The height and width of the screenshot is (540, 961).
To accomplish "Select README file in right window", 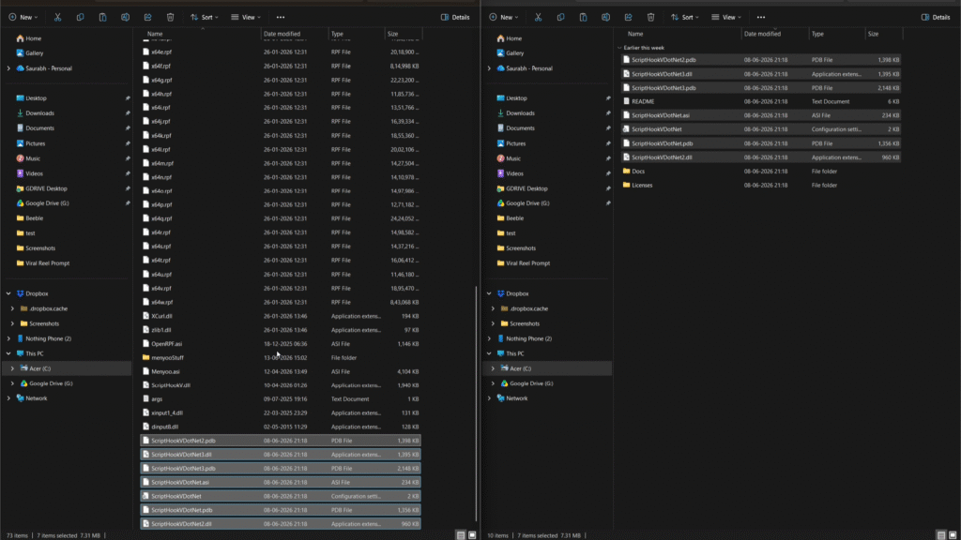I will [x=760, y=101].
